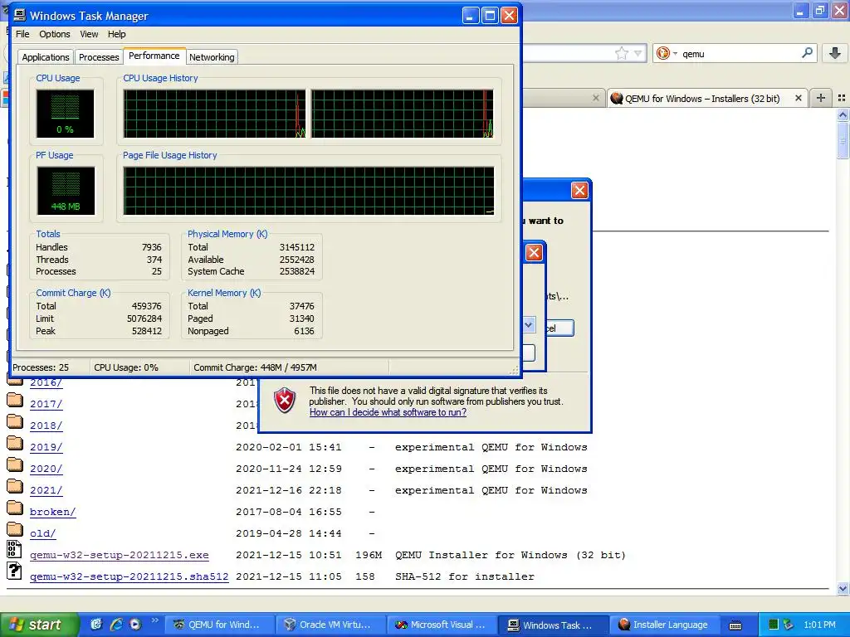
Task: Click the right CPU Usage History graph
Action: (402, 114)
